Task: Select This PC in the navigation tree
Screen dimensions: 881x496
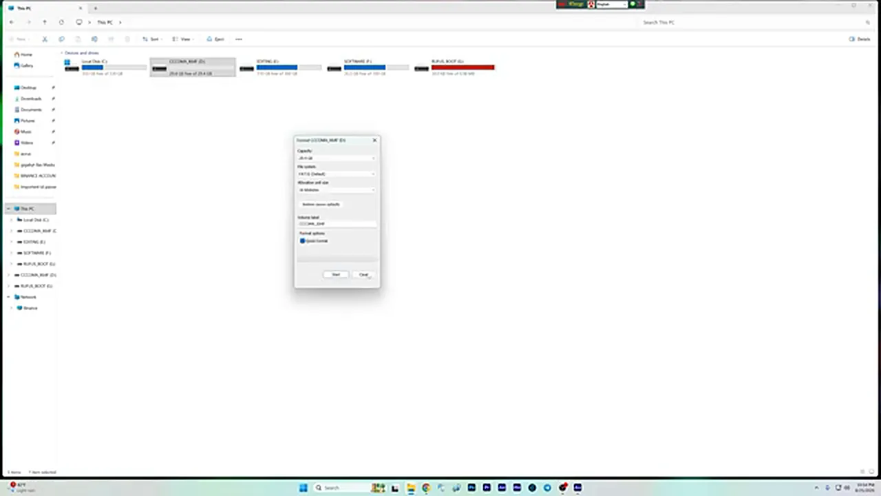Action: (x=30, y=209)
